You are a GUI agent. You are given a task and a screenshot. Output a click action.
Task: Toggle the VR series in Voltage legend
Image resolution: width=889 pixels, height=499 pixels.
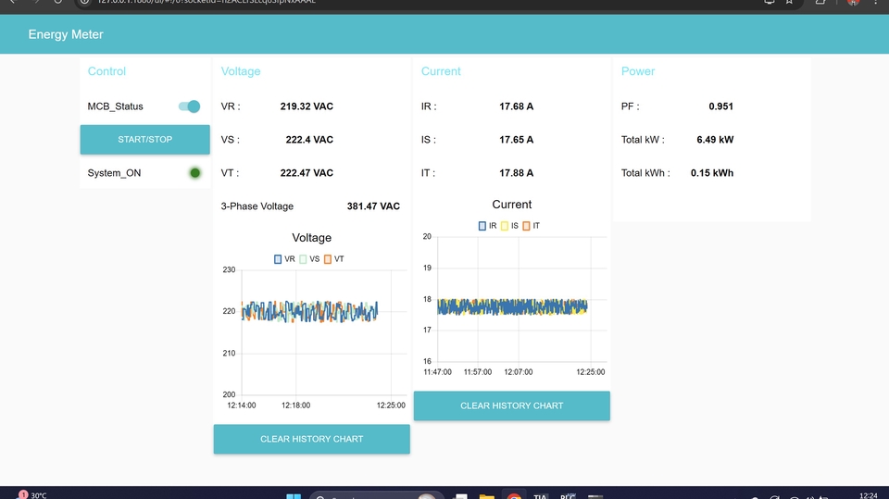[284, 259]
